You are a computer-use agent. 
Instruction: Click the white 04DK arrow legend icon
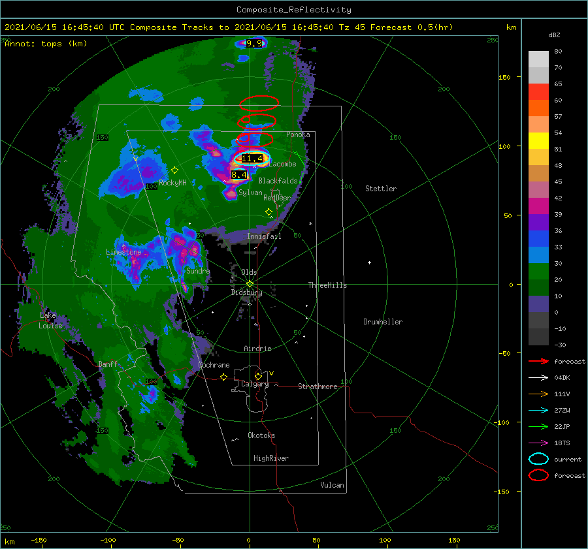pos(538,378)
